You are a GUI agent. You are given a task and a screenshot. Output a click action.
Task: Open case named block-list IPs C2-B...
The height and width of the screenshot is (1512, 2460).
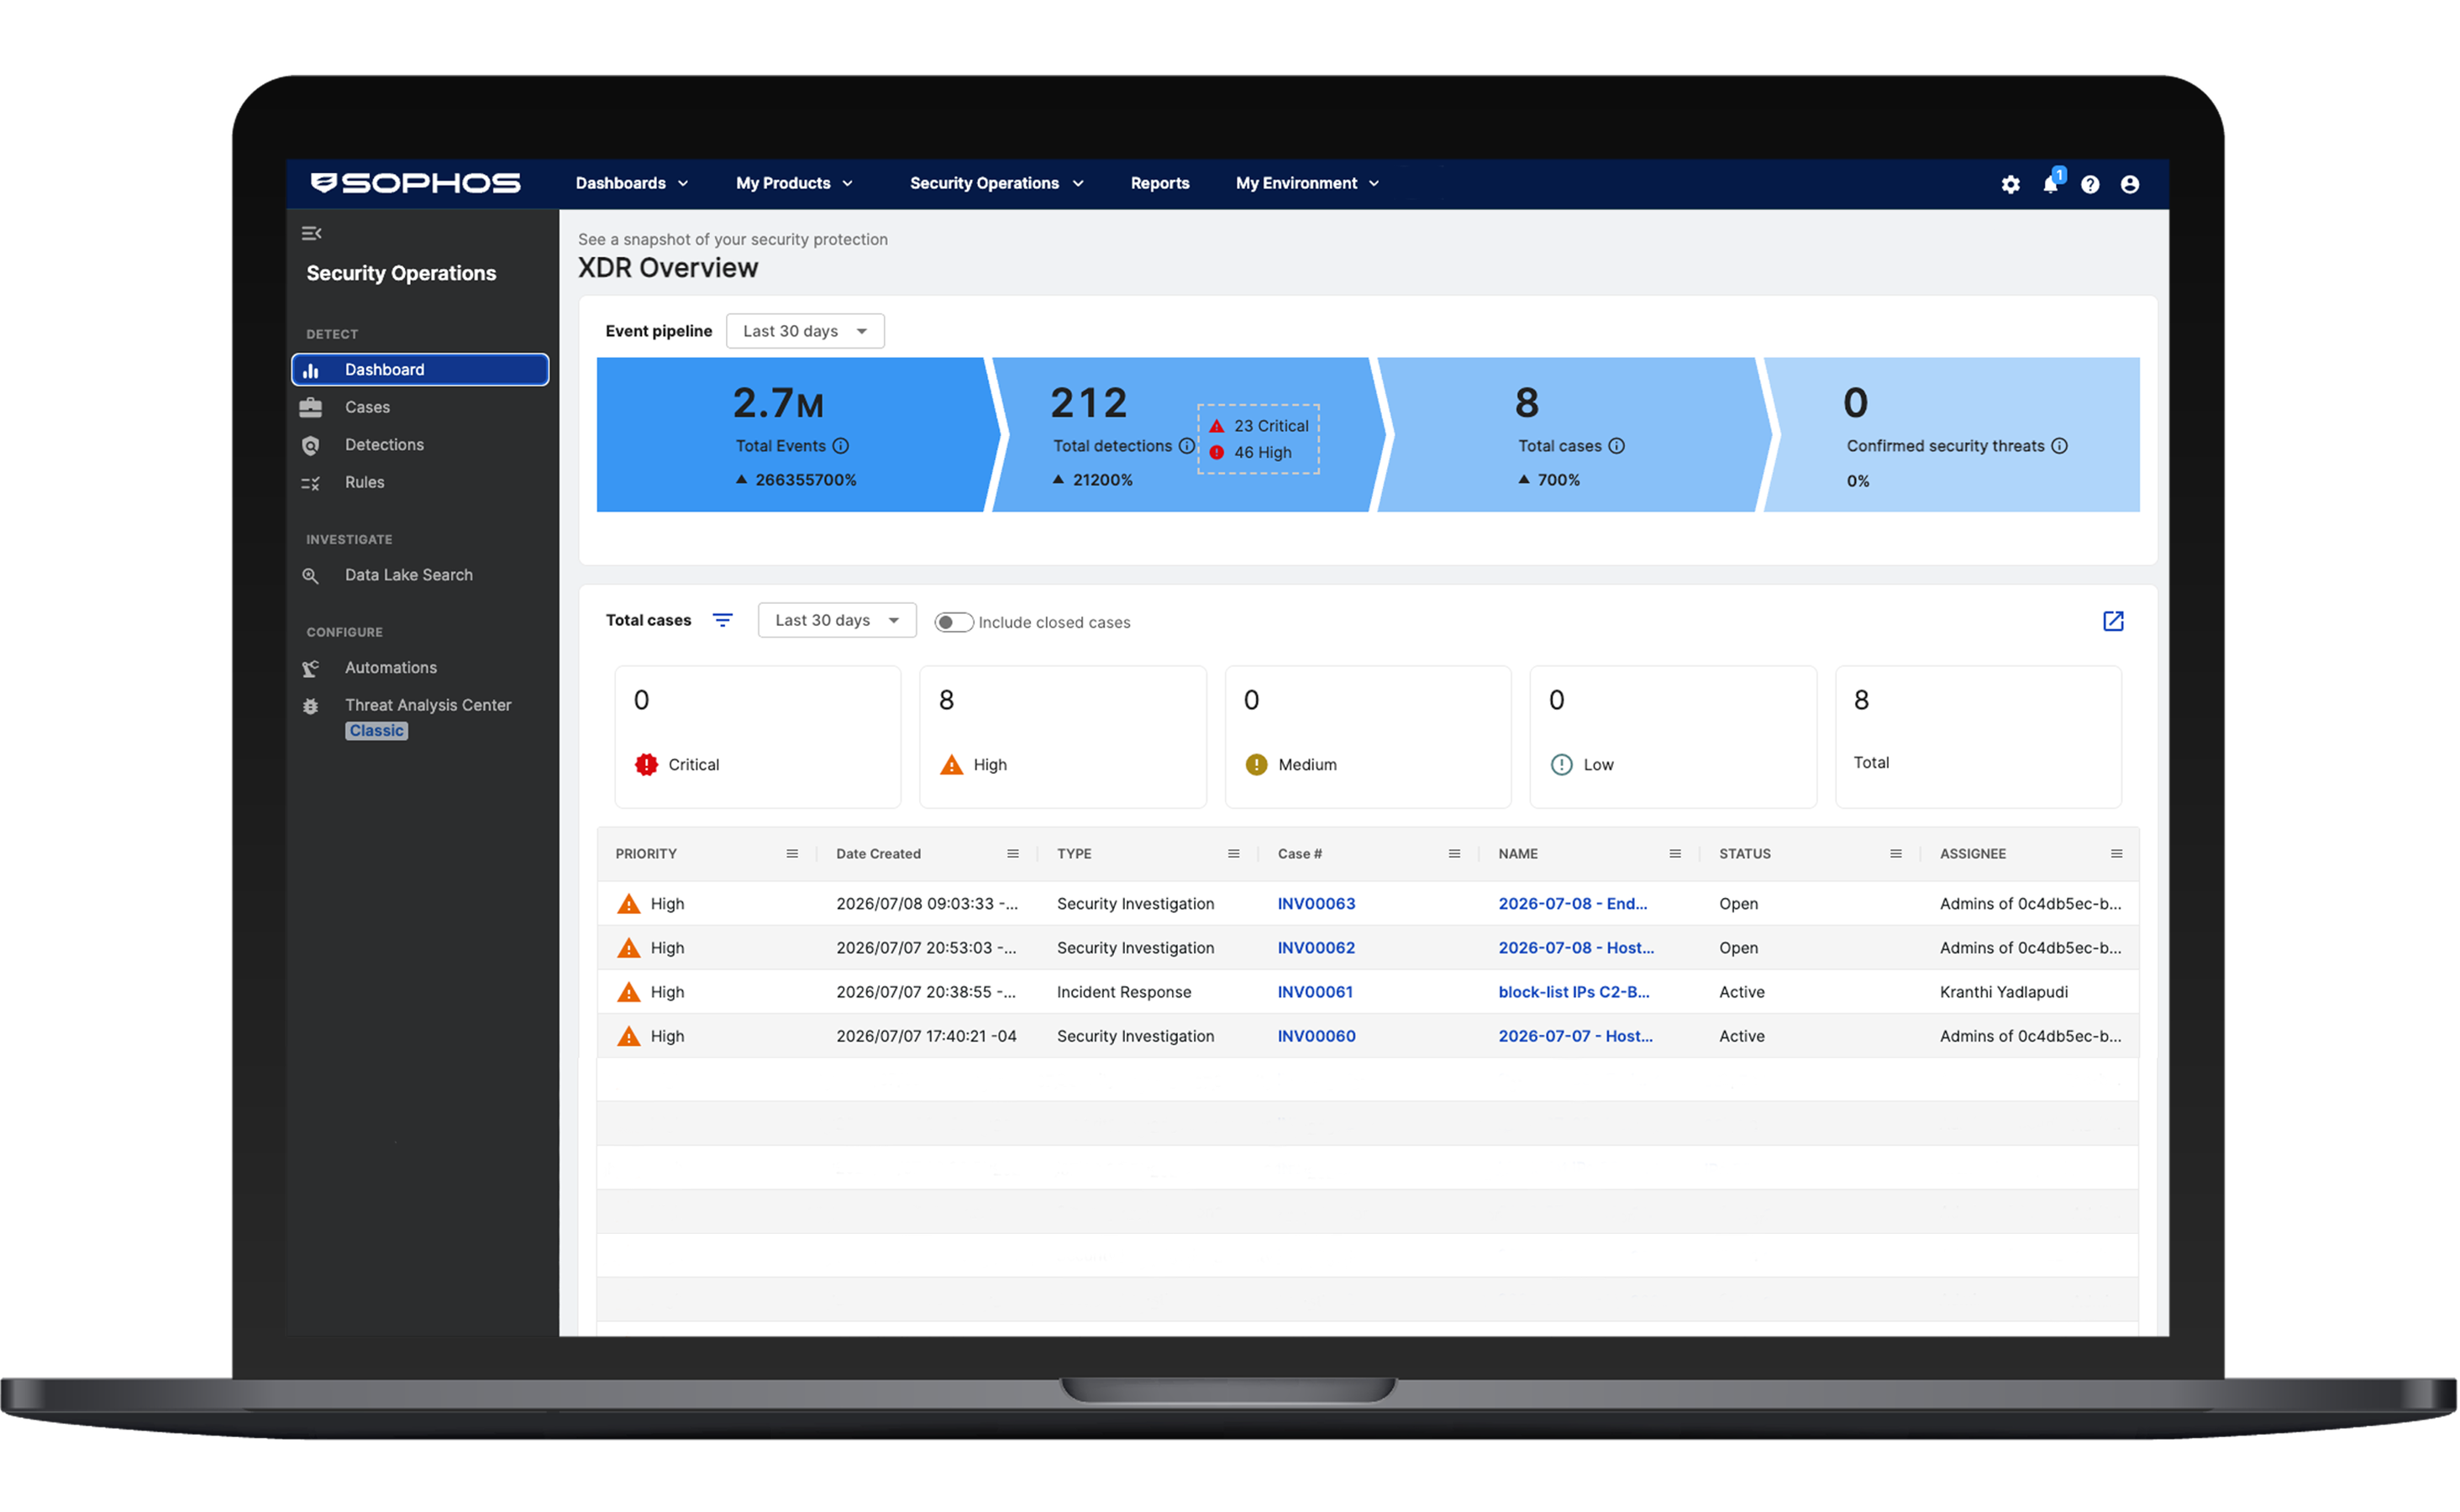[x=1574, y=992]
